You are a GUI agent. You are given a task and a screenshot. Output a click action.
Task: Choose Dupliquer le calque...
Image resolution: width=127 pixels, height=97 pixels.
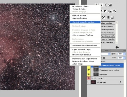coord(80,16)
